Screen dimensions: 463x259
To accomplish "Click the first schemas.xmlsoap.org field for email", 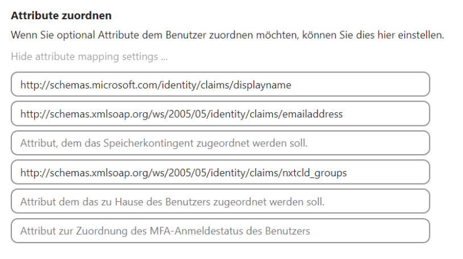I will click(220, 114).
